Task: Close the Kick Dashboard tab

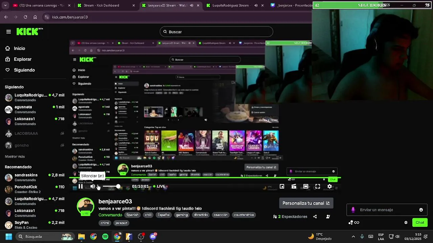Action: (x=134, y=5)
